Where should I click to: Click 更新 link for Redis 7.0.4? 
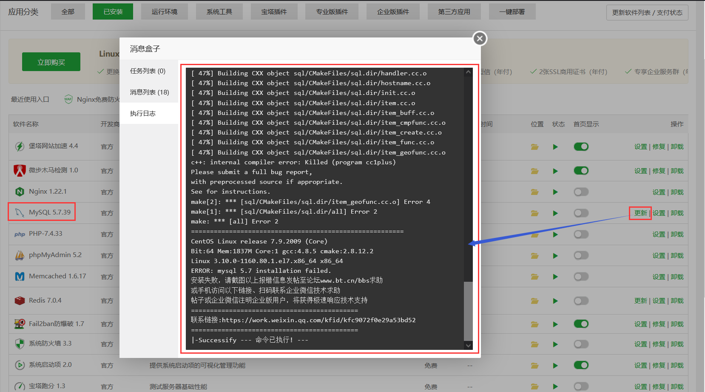click(x=640, y=301)
